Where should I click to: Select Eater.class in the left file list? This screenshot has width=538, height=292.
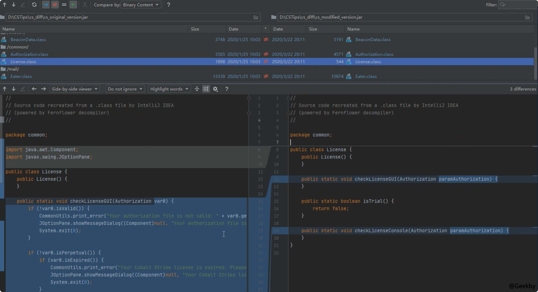[x=21, y=76]
